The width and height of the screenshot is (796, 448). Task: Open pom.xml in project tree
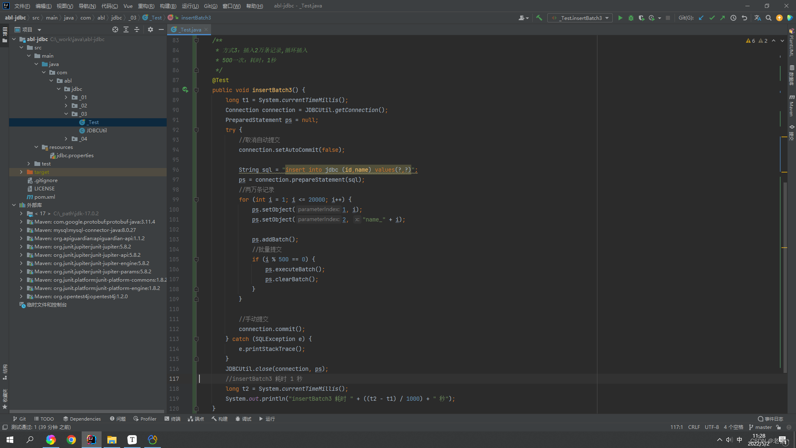[44, 197]
